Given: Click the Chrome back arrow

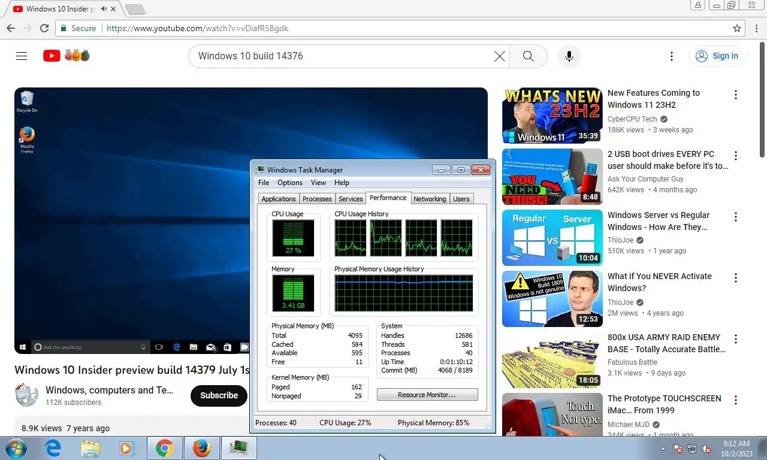Looking at the screenshot, I should coord(11,28).
